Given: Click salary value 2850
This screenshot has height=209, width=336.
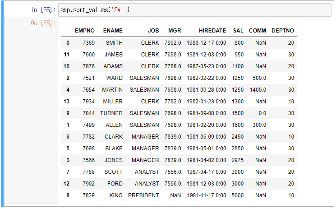Looking at the screenshot, I should coord(237,148).
